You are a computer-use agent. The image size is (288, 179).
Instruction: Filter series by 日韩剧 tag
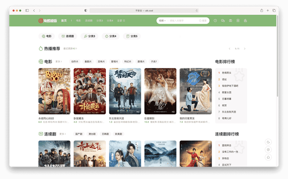tap(105, 134)
